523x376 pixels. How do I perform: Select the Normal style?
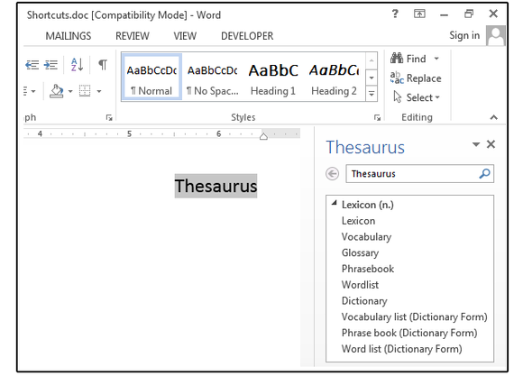pos(151,78)
